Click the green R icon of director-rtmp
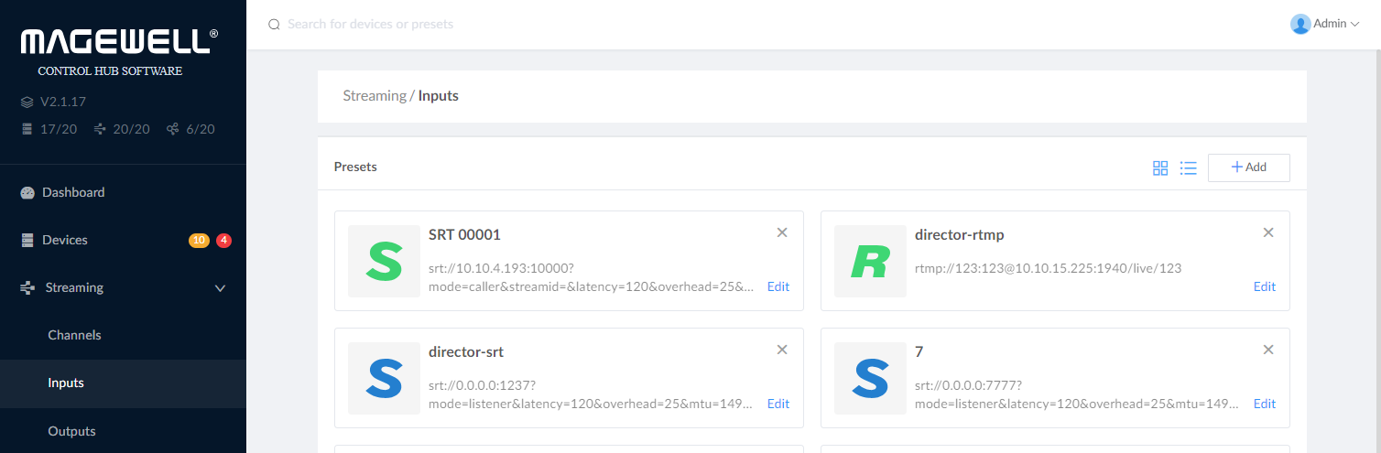The width and height of the screenshot is (1381, 453). 870,261
